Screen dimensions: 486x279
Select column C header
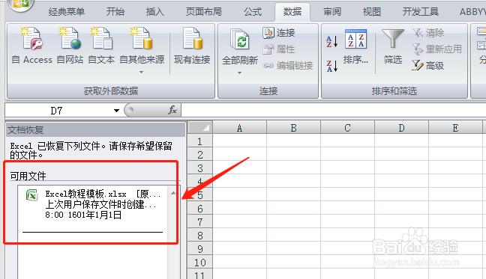347,128
